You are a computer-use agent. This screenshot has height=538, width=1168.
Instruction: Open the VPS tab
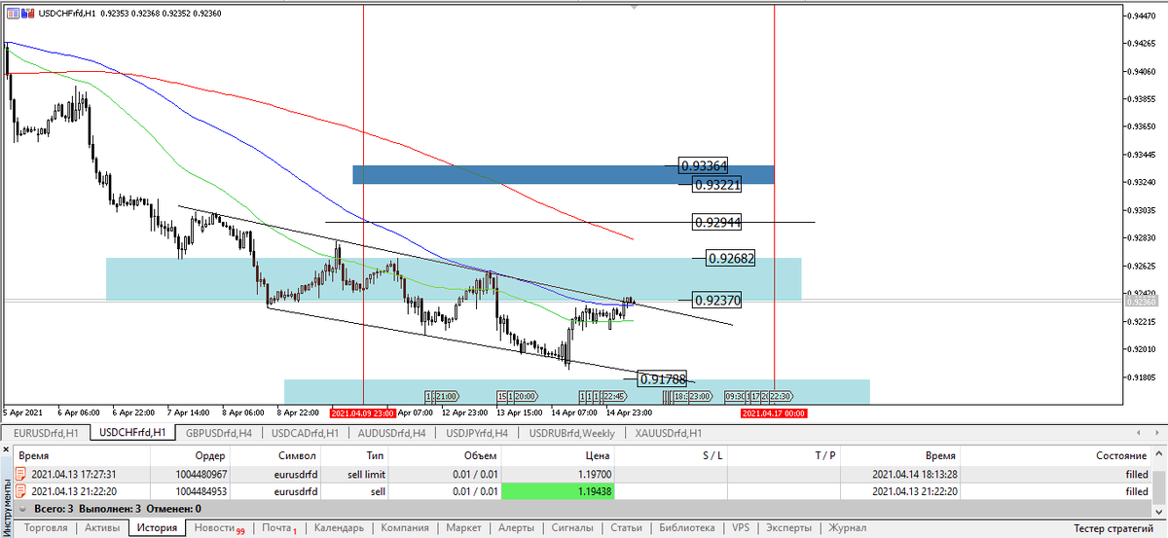(741, 528)
